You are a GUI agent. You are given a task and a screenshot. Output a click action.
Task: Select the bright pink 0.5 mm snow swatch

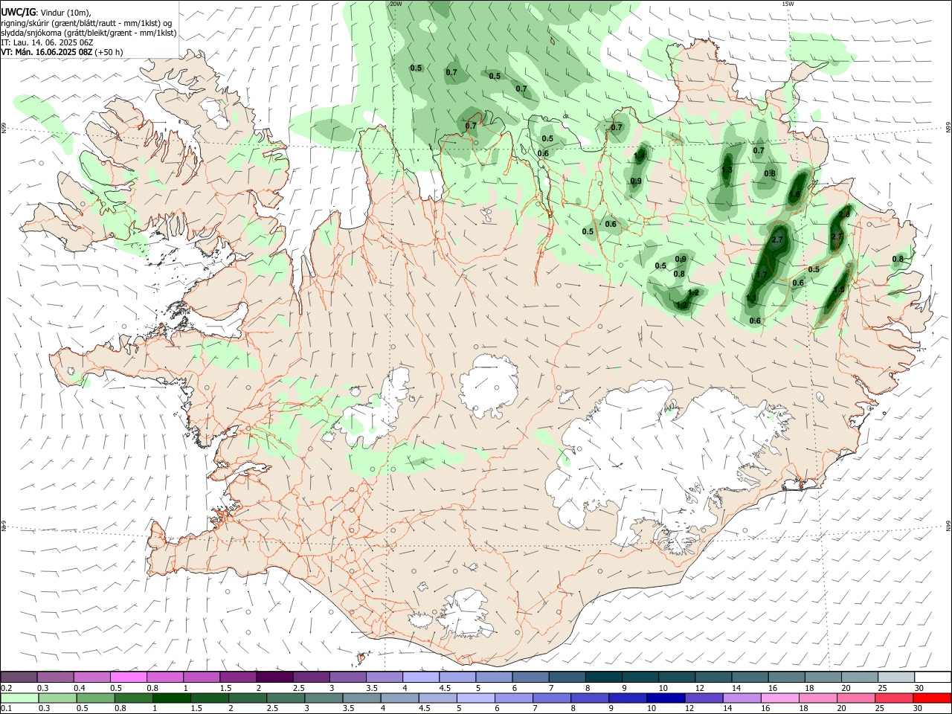click(x=128, y=677)
